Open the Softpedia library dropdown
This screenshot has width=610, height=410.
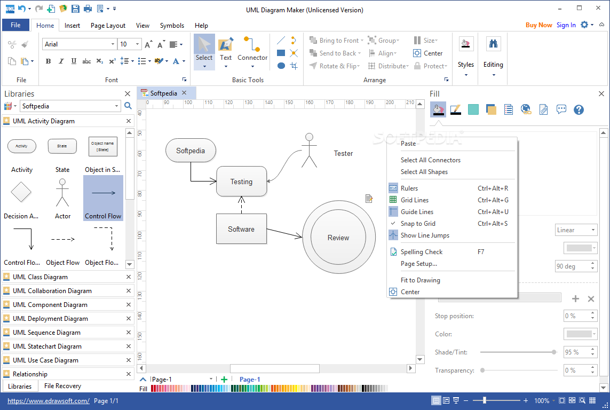click(116, 106)
